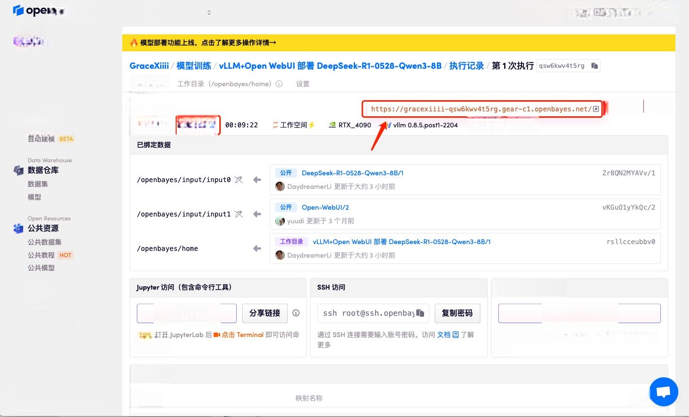Open 工作目录 vLLM+Open WebUI 部署 DeepSeek-R1-0528-Qwen3-8B/1 link

tap(402, 242)
